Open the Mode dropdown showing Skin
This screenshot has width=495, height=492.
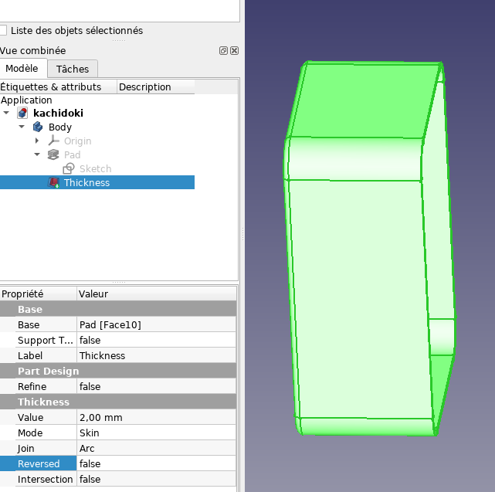(156, 433)
